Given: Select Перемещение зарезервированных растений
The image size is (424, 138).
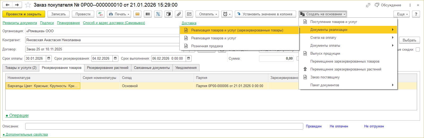Looking at the screenshot, I should coord(348,69).
